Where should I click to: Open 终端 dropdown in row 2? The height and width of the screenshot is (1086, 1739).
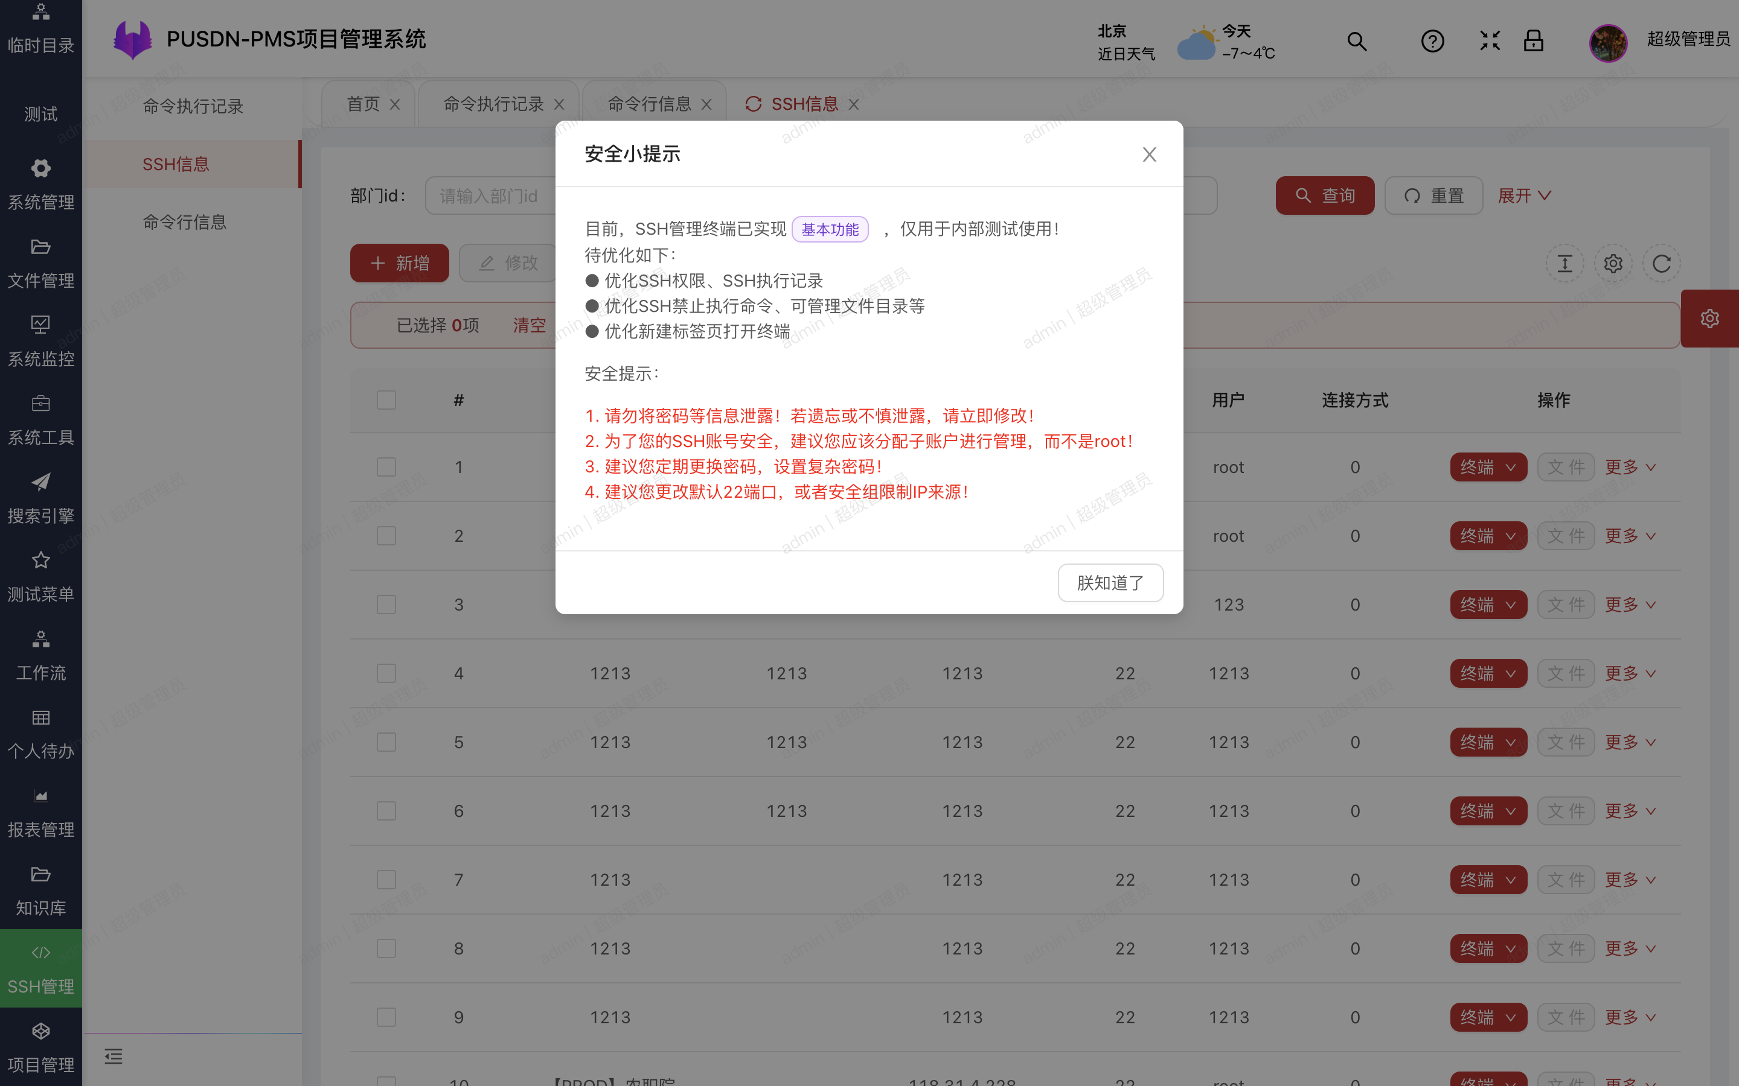[1488, 536]
